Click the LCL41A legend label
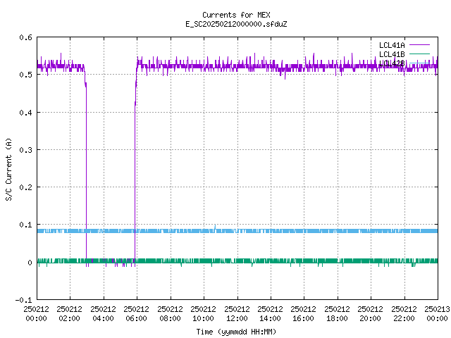 coord(392,45)
